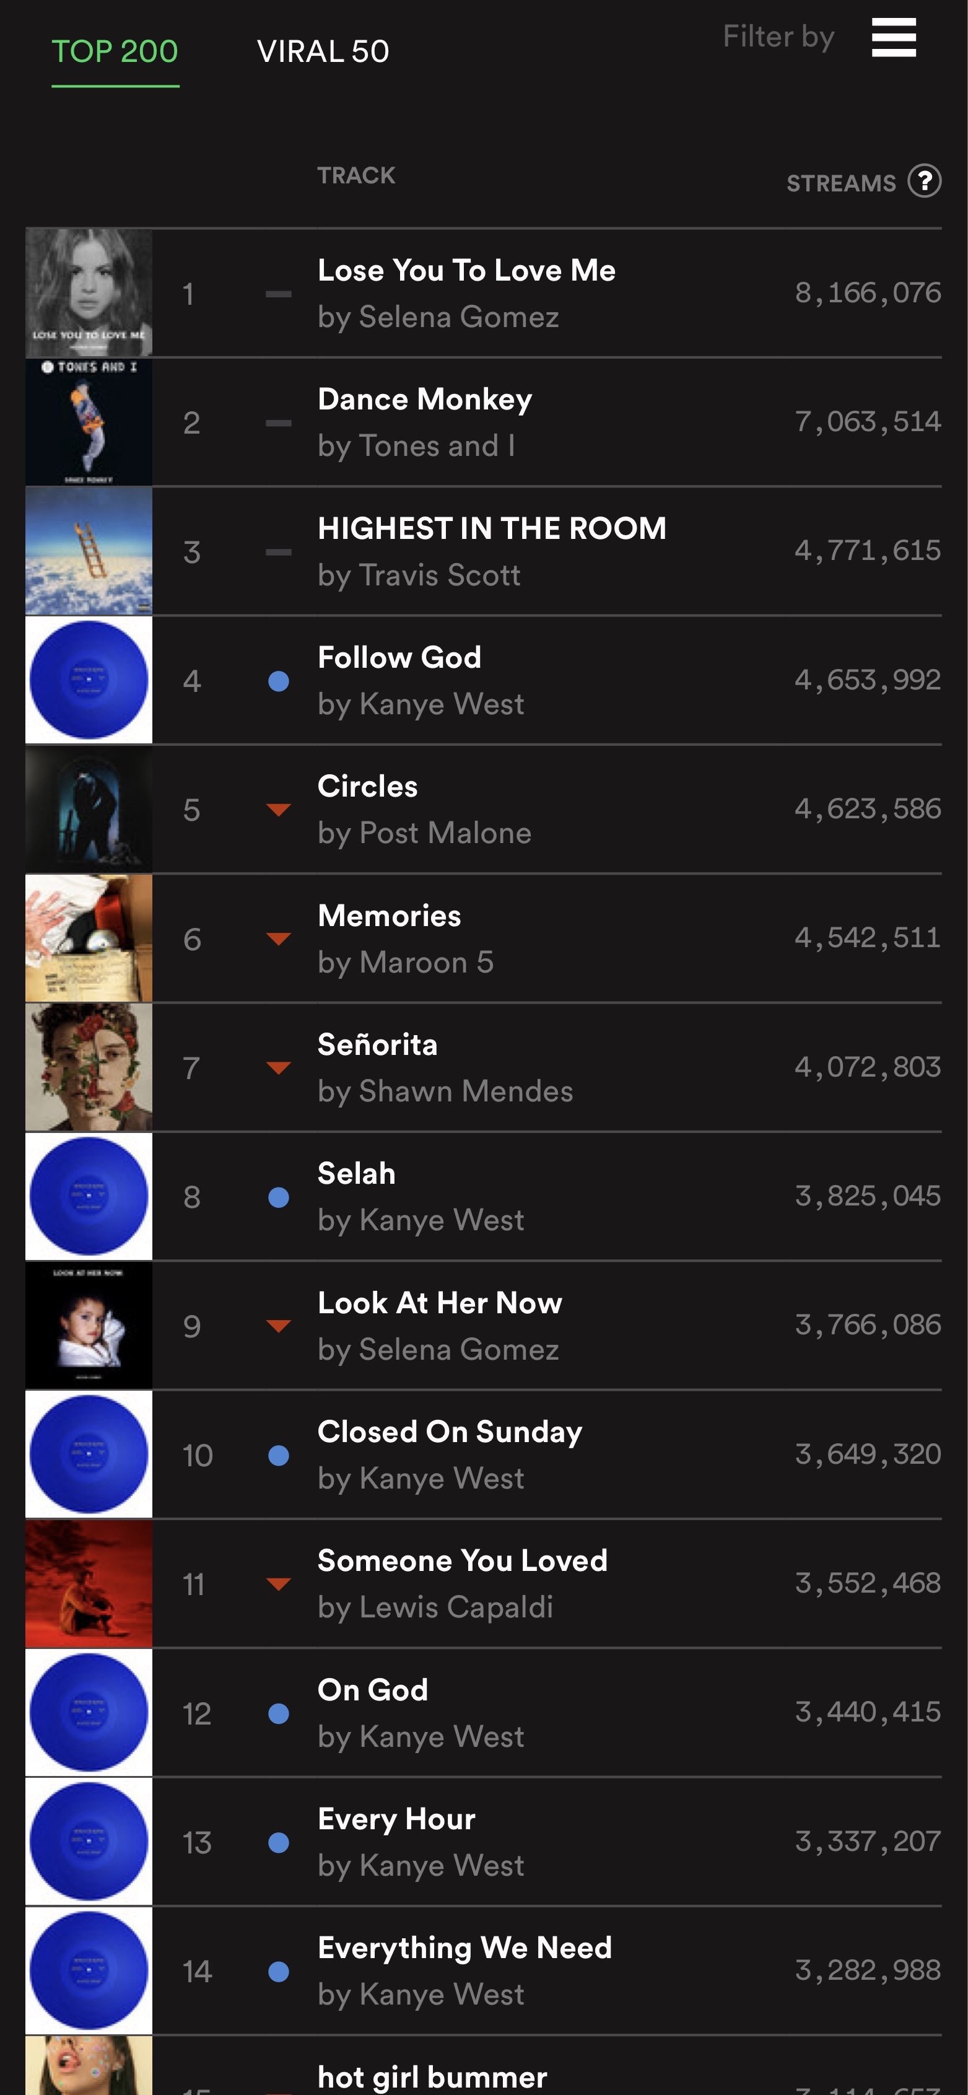This screenshot has height=2095, width=968.
Task: Click the Dance Monkey album cover
Action: click(x=89, y=422)
